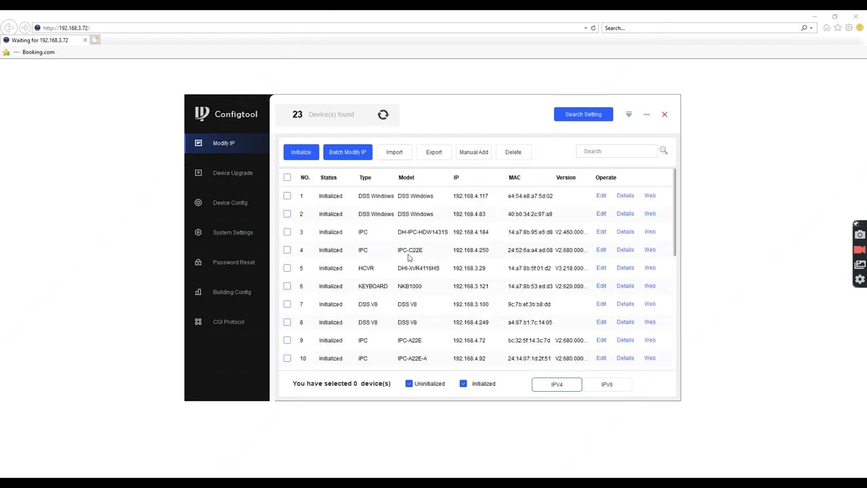The image size is (867, 488).
Task: Click Batch Modify IP button
Action: [x=347, y=152]
